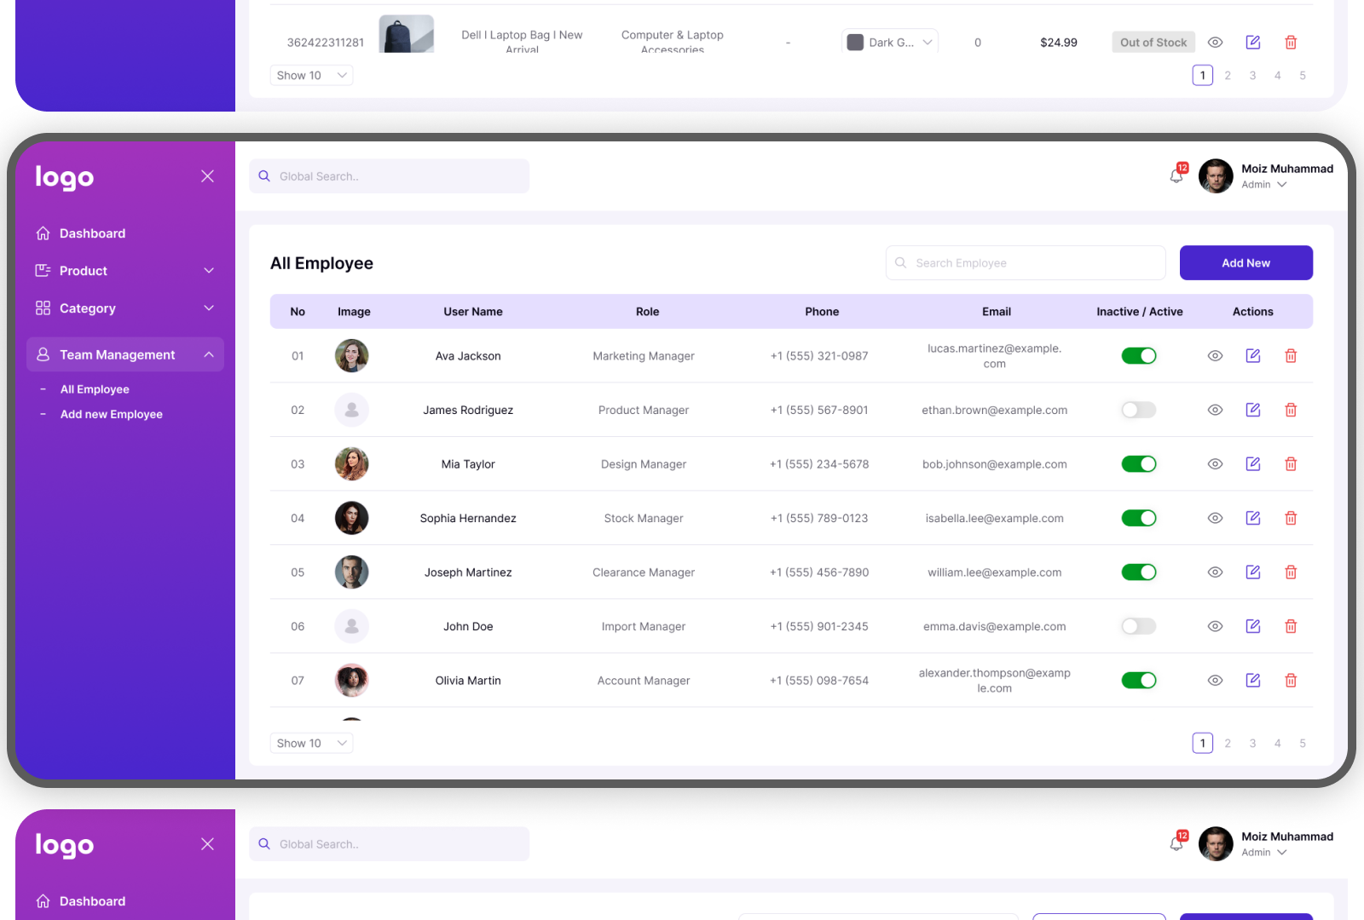
Task: Open Add new Employee from sidebar
Action: 111,414
